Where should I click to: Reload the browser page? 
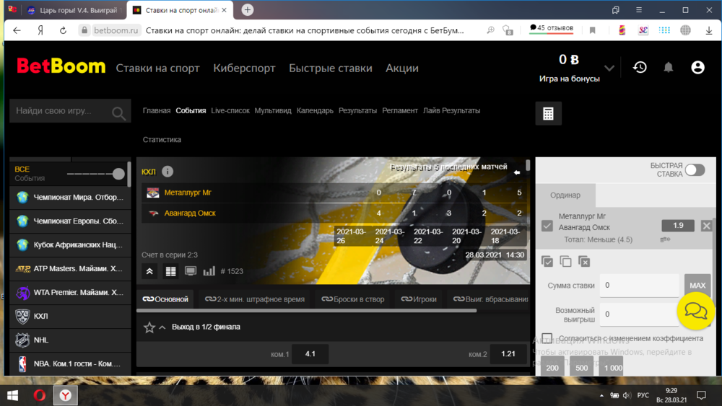point(63,30)
